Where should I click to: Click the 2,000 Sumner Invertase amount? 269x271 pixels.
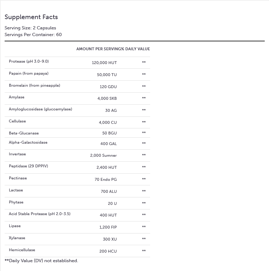tap(103, 155)
